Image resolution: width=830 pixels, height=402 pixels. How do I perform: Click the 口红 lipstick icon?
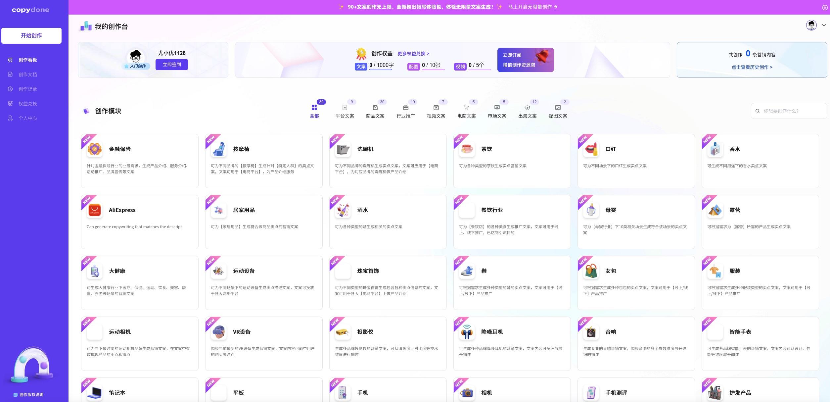tap(591, 149)
